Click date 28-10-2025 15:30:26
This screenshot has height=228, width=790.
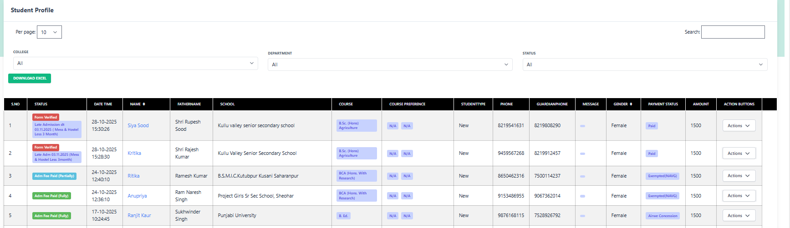tap(104, 126)
